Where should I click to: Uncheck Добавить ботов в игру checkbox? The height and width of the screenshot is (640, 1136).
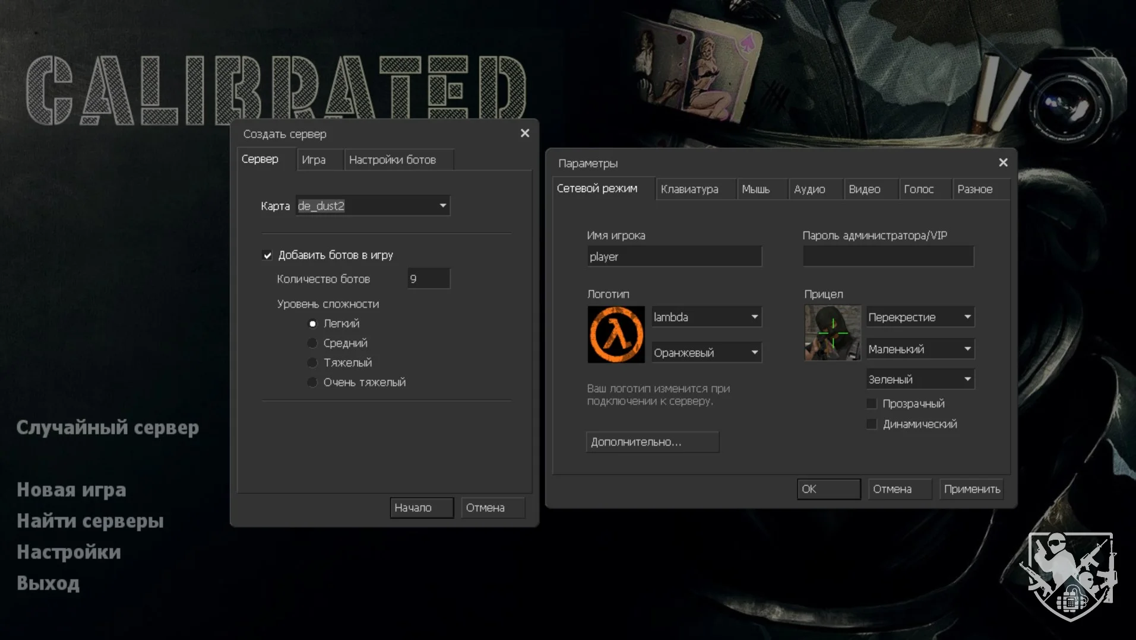268,256
